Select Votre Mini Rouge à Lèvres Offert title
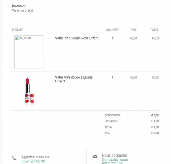 [74, 79]
